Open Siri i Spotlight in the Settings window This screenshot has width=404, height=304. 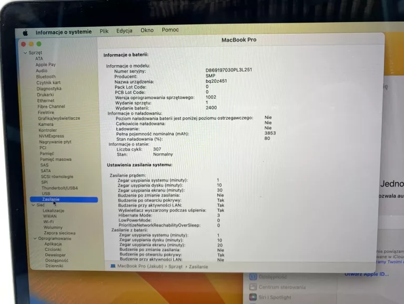275,297
